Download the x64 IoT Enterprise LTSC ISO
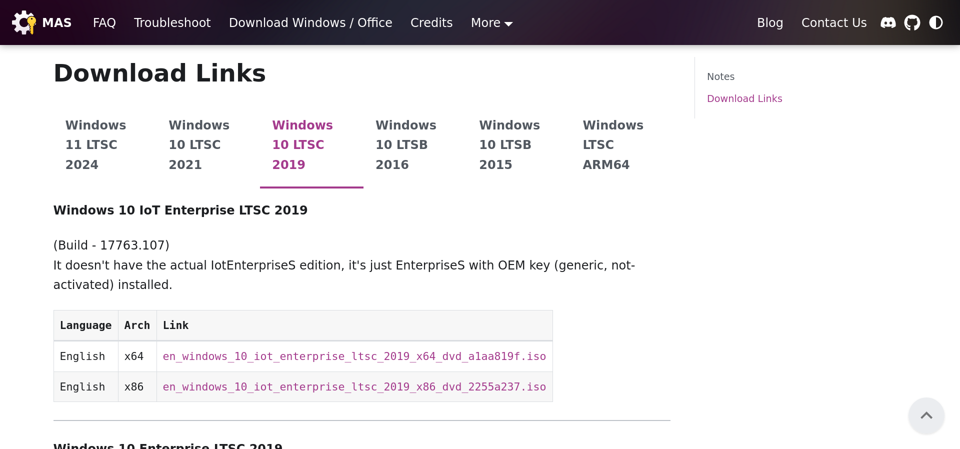The image size is (960, 449). pyautogui.click(x=354, y=356)
